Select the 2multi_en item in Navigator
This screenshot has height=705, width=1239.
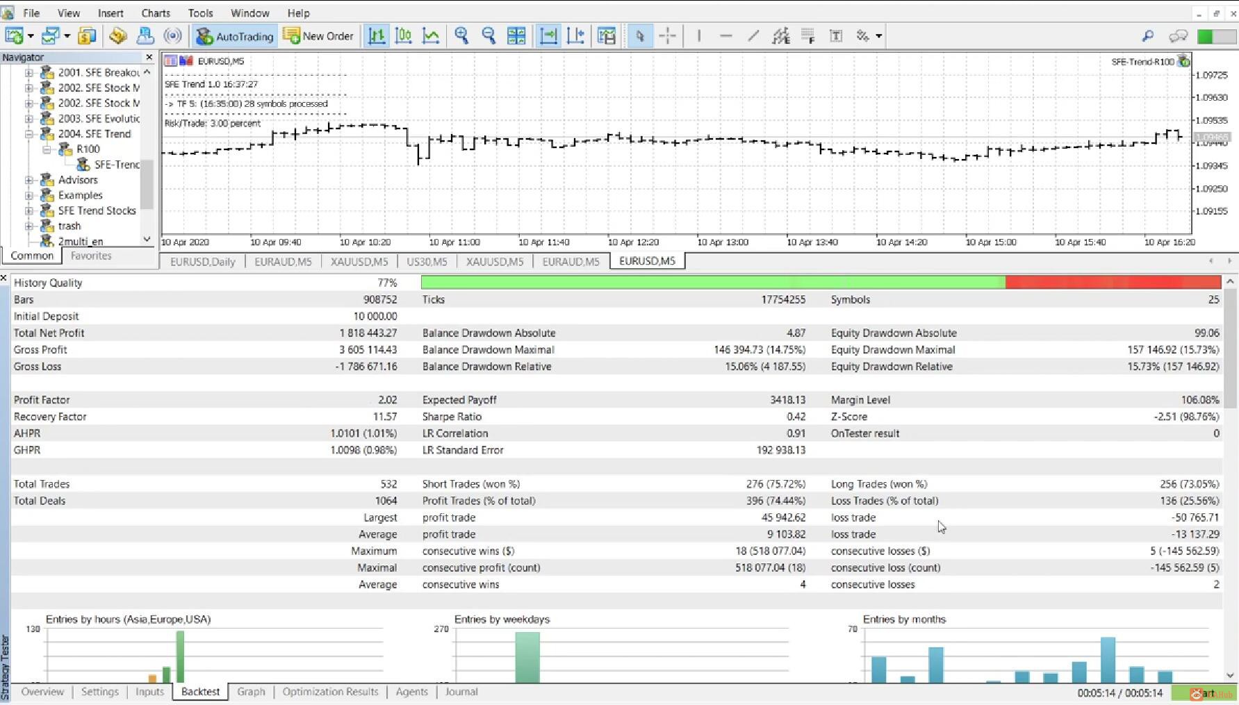(x=81, y=241)
